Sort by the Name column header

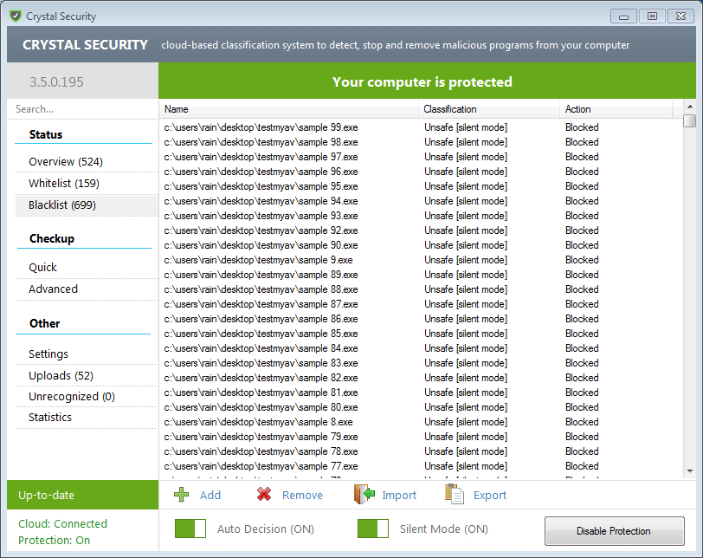289,109
